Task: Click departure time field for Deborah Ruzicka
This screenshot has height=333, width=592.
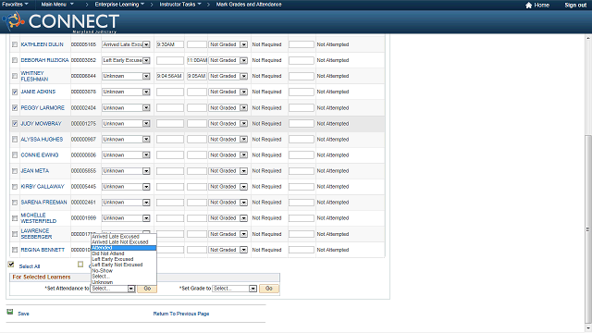Action: click(197, 60)
